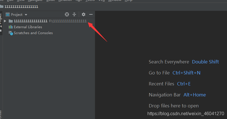Image resolution: width=227 pixels, height=119 pixels.
Task: Open the Window menu
Action: point(115,1)
